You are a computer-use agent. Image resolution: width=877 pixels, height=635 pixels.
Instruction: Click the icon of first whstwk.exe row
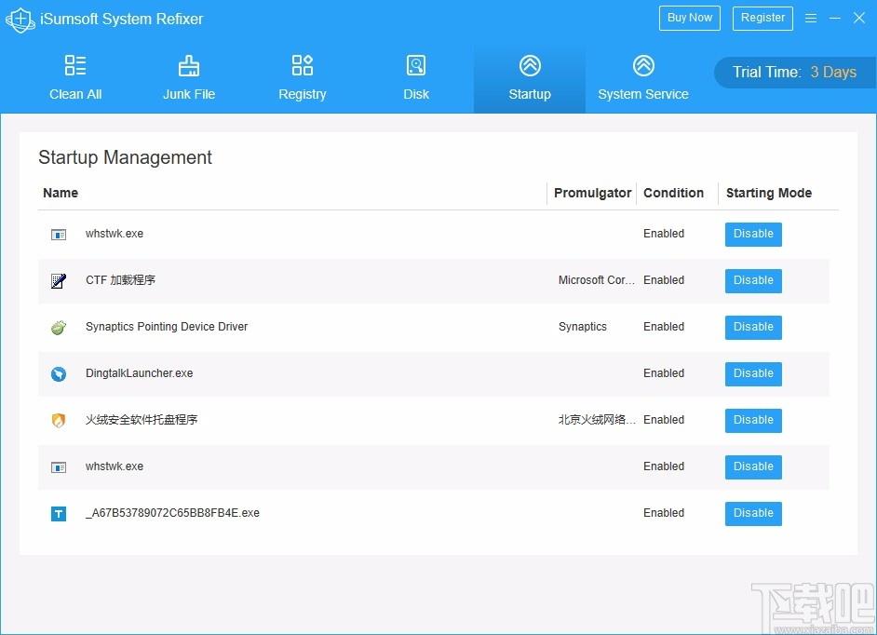[x=59, y=235]
